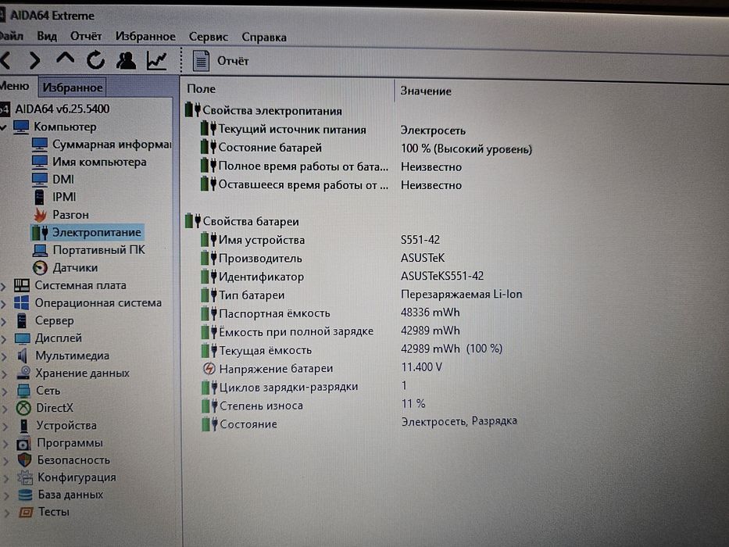729x547 pixels.
Task: Click the Тесты icon
Action: tap(26, 512)
